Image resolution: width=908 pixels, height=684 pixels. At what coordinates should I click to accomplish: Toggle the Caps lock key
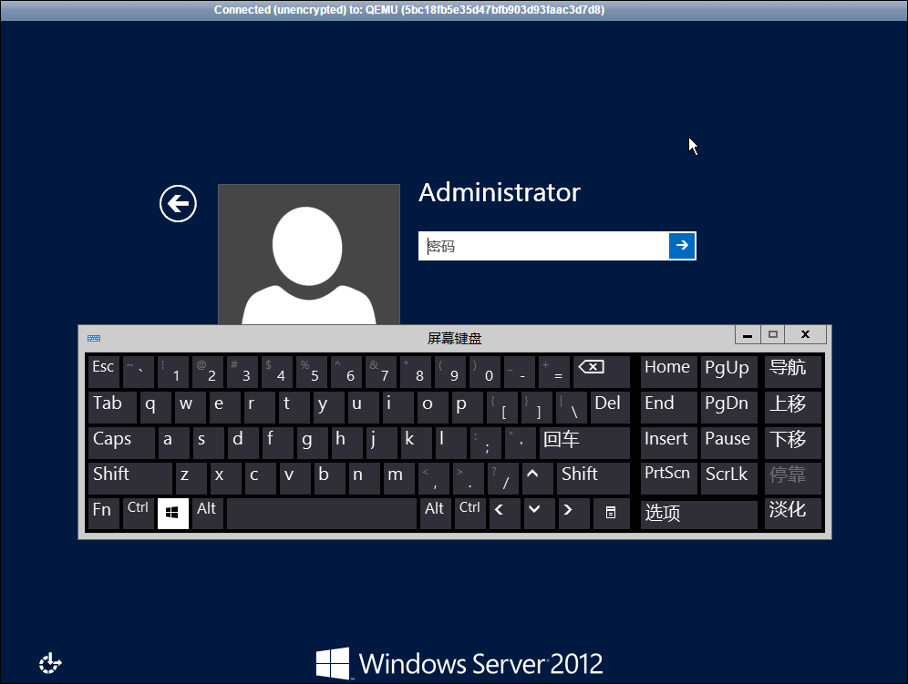pos(121,443)
